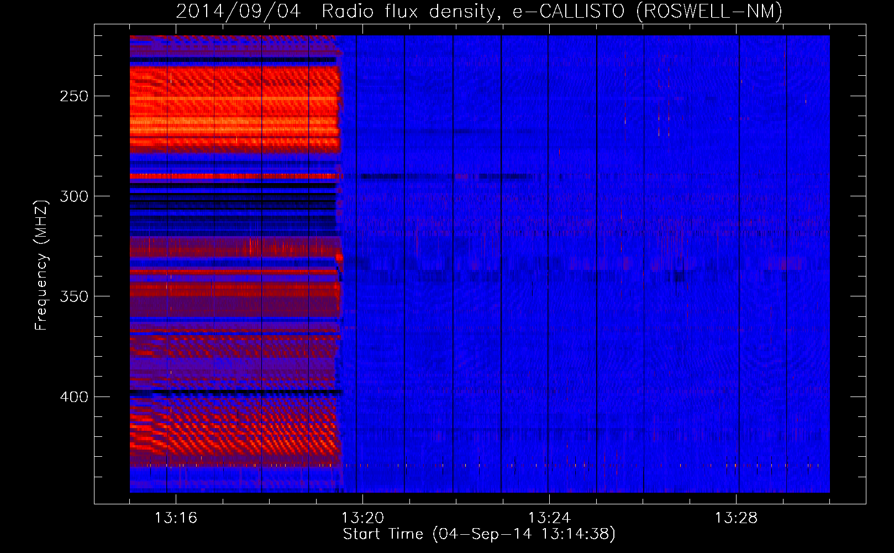Click the Frequency (MHZ) axis title
The height and width of the screenshot is (553, 894).
click(x=41, y=265)
